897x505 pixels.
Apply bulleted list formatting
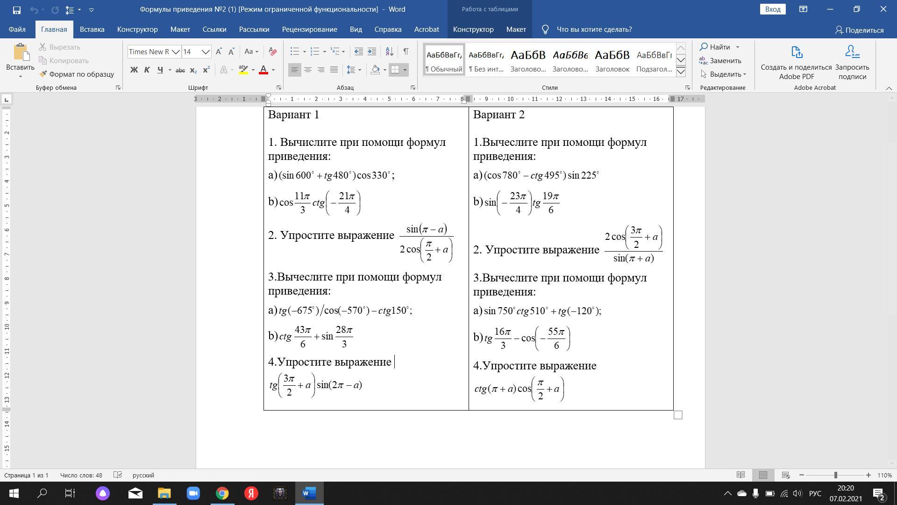point(294,51)
